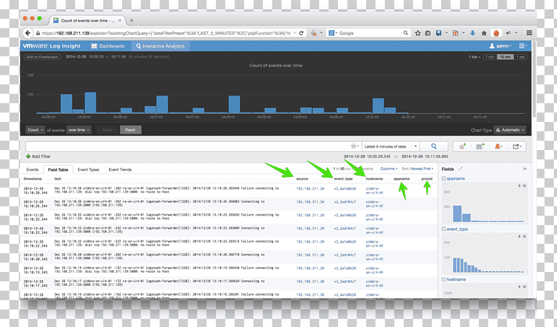Open the bookmarks list clipboard icon
Image resolution: width=557 pixels, height=327 pixels.
pos(428,33)
